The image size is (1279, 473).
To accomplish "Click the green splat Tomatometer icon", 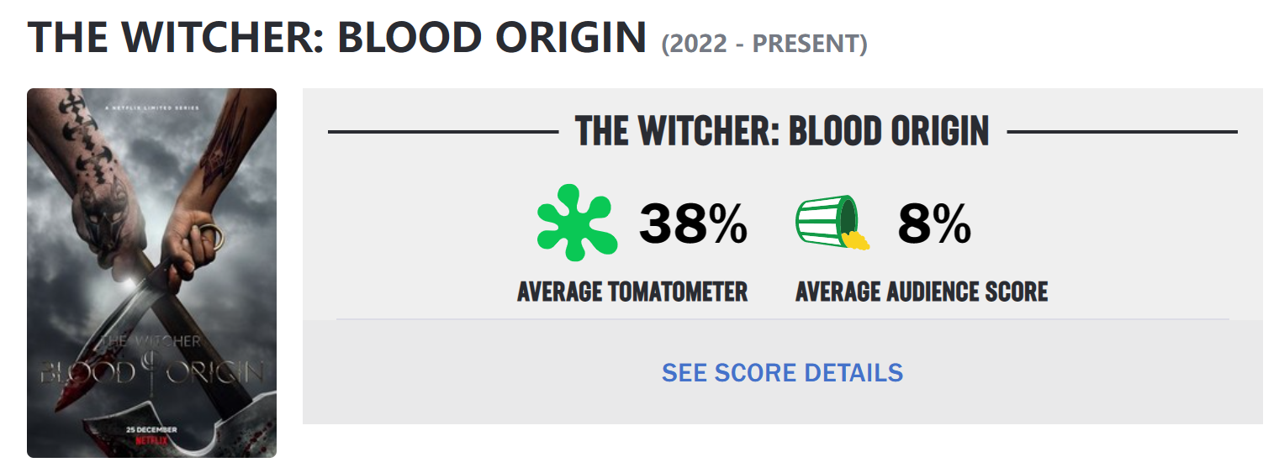I will (x=578, y=223).
